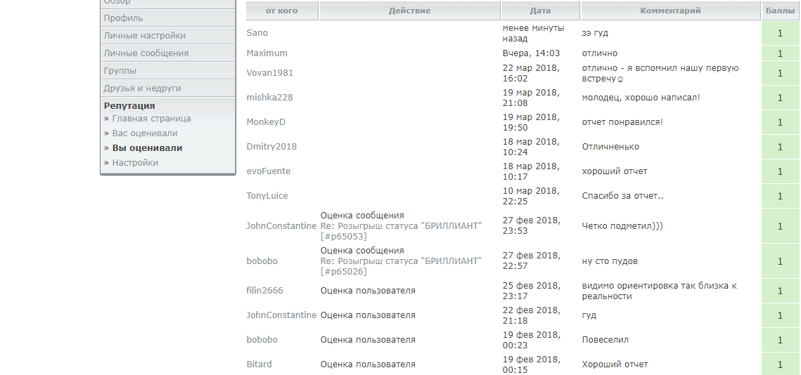The width and height of the screenshot is (801, 375).
Task: Open Bitard's user profile
Action: point(259,364)
